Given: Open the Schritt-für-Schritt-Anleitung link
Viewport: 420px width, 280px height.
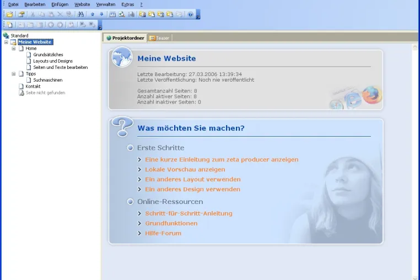Looking at the screenshot, I should coord(189,213).
